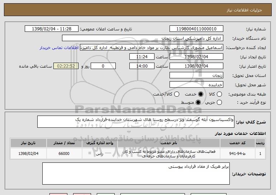Select متوسط purchase process type
Screen dimensions: 276x195
198,103
